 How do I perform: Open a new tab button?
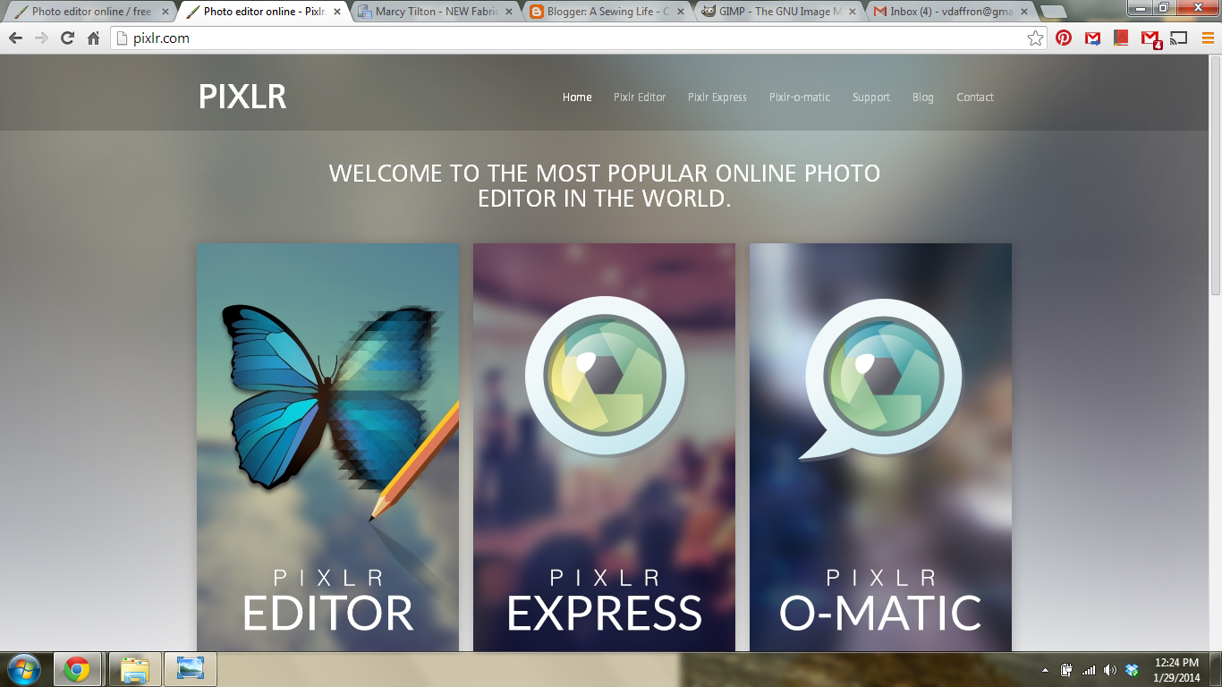click(x=1053, y=12)
